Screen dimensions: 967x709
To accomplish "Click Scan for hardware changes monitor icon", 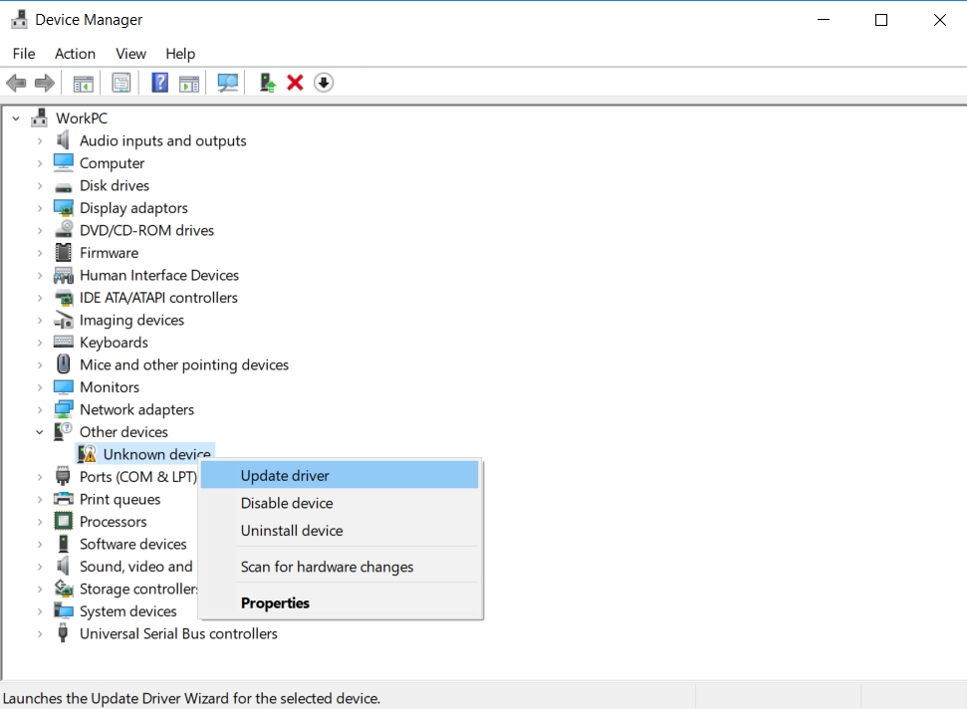I will pyautogui.click(x=228, y=83).
